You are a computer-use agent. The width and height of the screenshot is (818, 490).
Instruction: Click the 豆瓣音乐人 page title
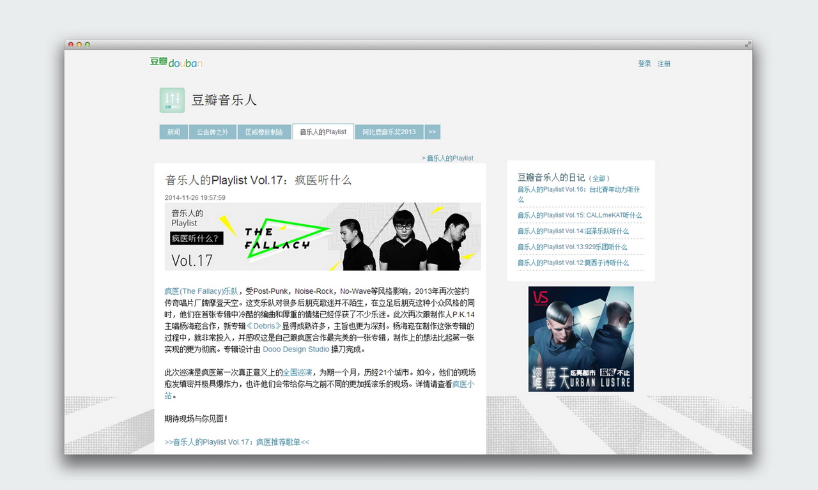tap(224, 100)
